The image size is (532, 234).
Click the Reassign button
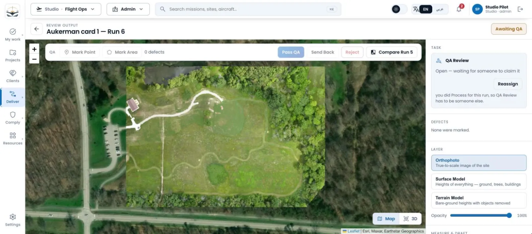[x=508, y=84]
